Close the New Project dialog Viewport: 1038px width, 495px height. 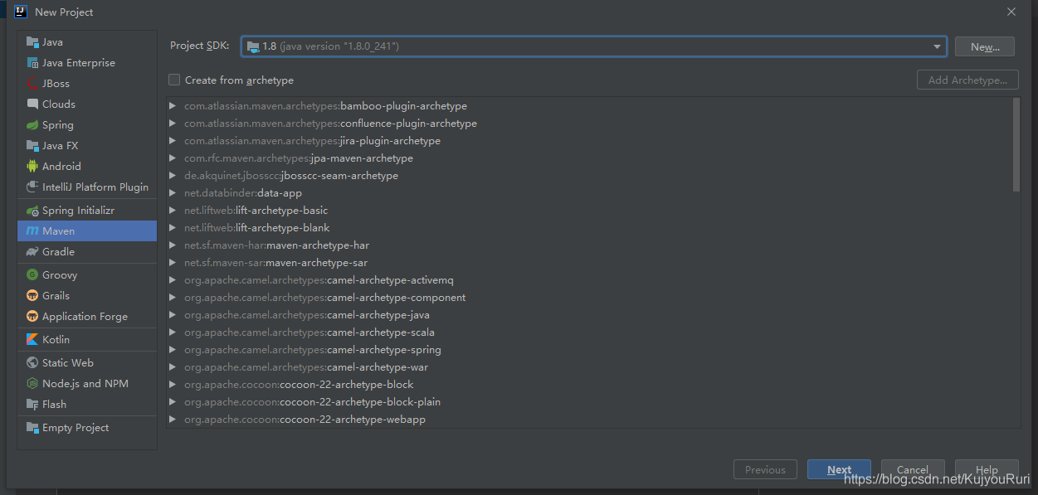tap(1011, 12)
